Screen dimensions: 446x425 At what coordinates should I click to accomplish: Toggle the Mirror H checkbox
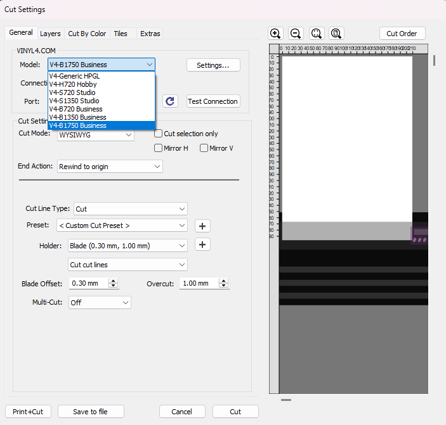pos(159,148)
